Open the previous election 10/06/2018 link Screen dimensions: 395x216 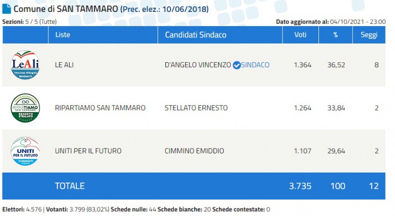(164, 9)
